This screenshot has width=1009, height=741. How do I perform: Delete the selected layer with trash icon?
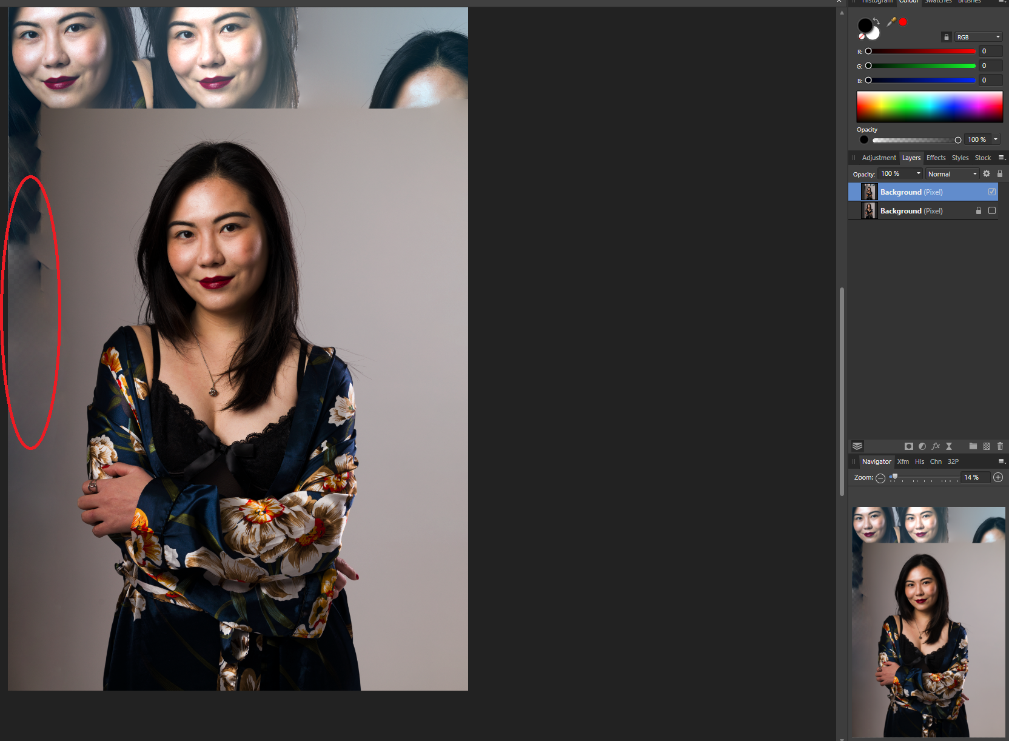coord(1000,446)
